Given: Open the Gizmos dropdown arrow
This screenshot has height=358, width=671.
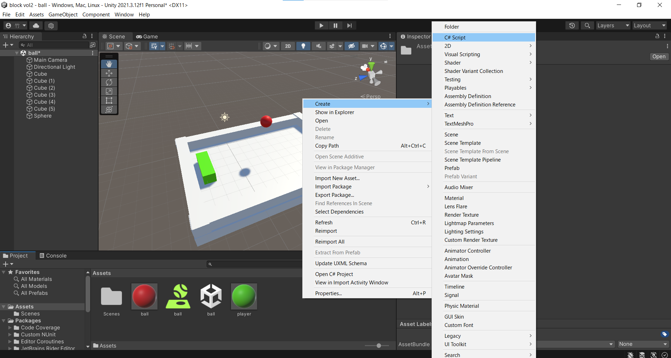Looking at the screenshot, I should pos(391,46).
